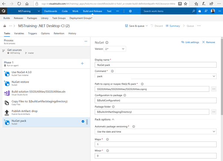Open the Save & queue dropdown arrow
This screenshot has height=161, width=223.
point(147,26)
